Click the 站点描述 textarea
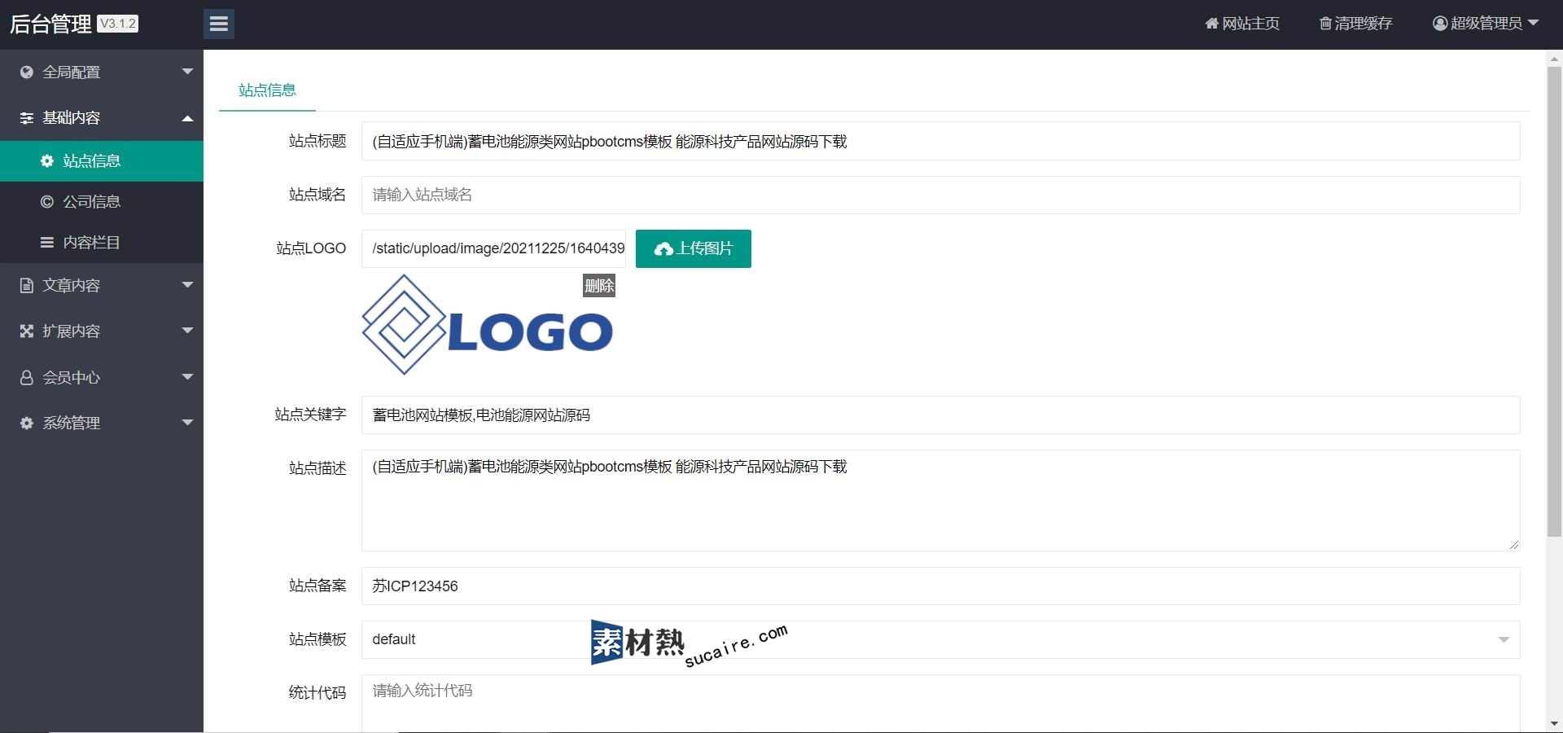The image size is (1563, 733). click(940, 500)
